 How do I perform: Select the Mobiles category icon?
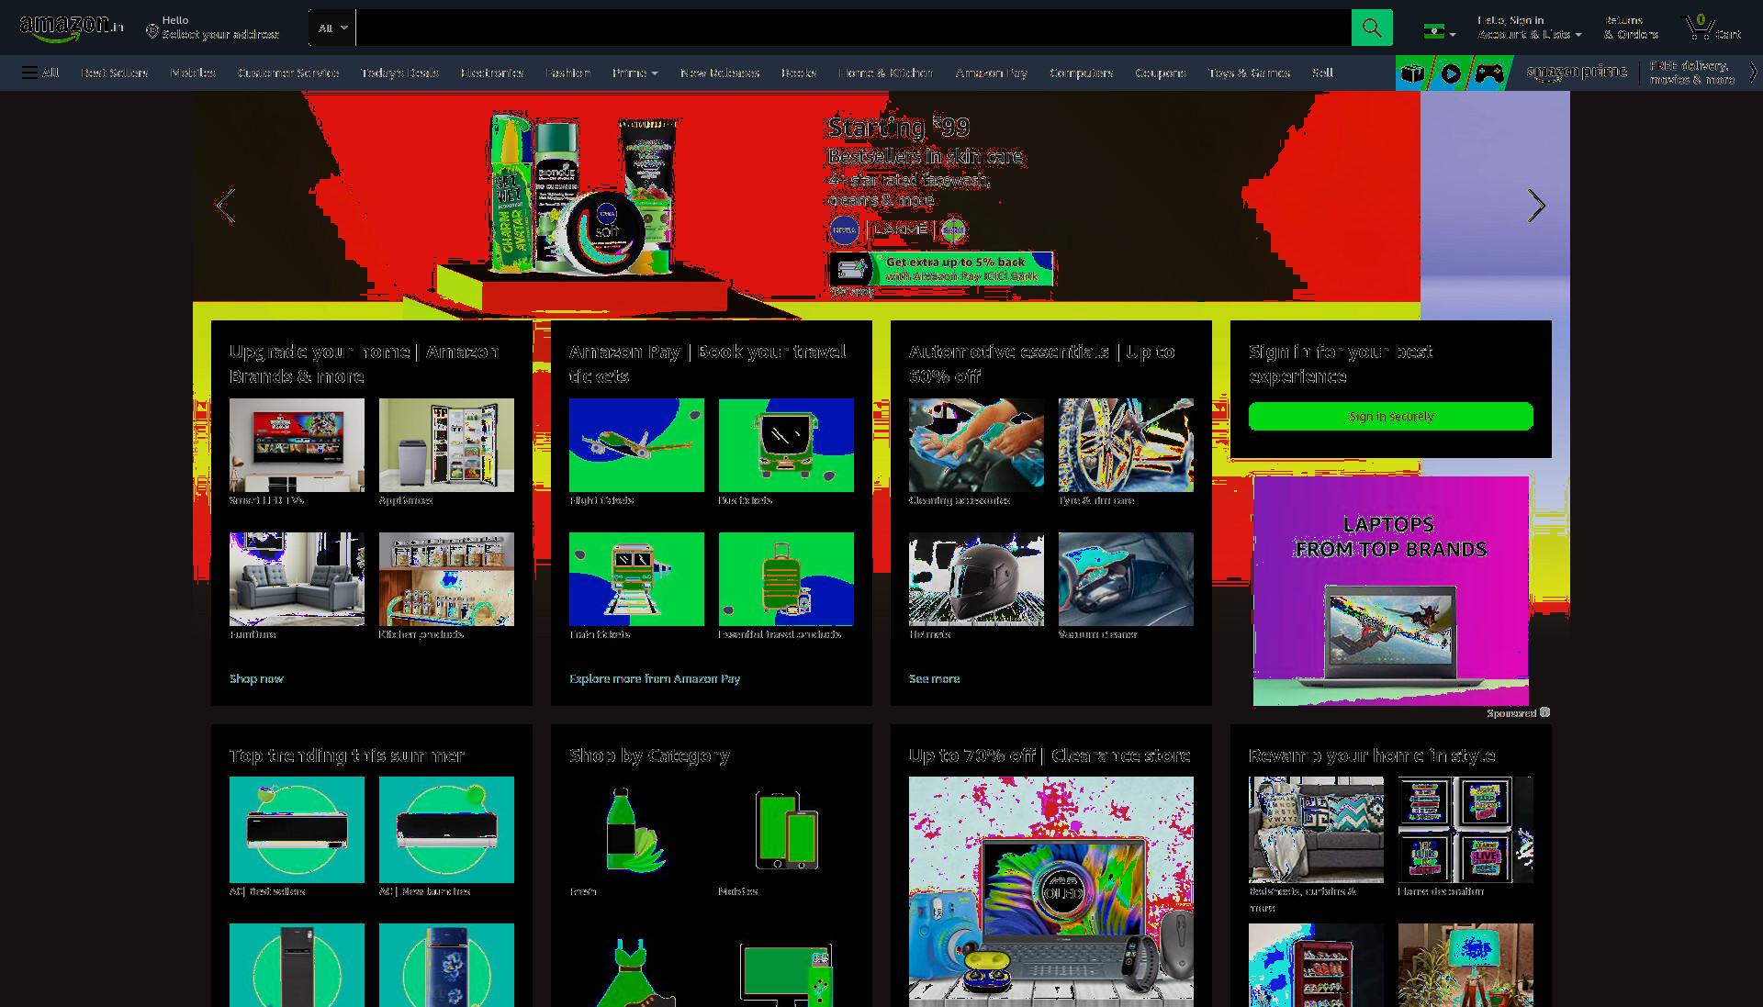pos(786,830)
